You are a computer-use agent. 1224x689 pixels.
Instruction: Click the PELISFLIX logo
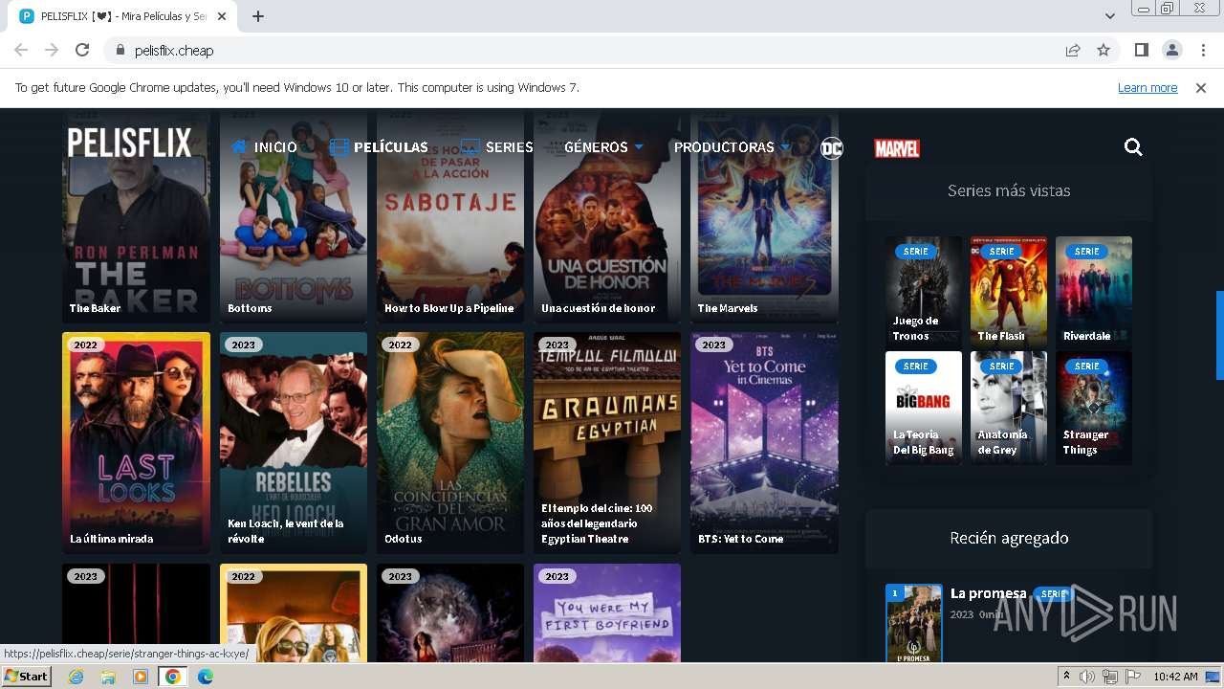point(130,144)
